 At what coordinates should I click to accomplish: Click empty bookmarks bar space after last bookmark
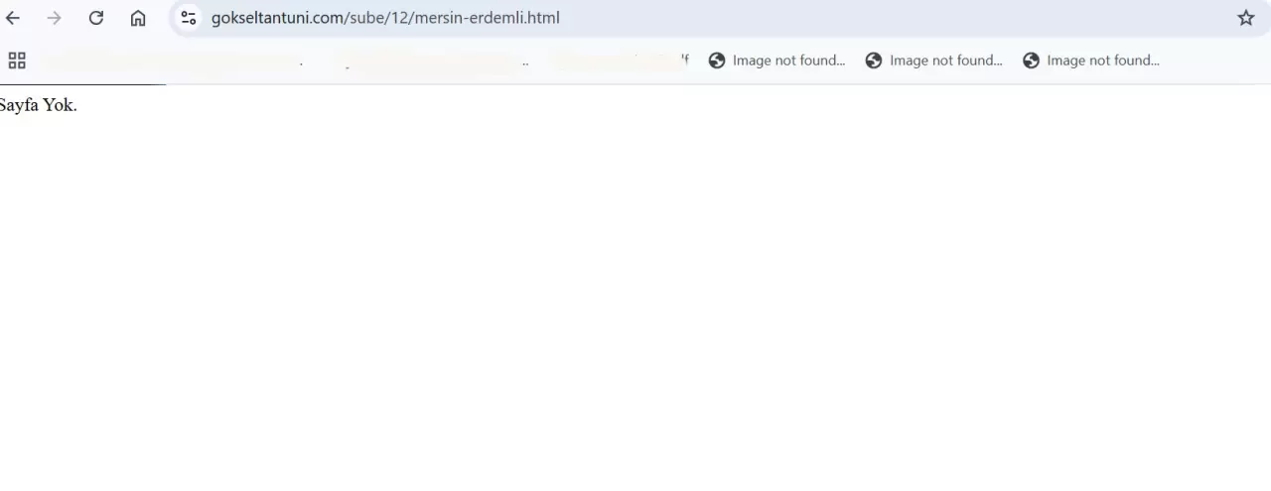pyautogui.click(x=1216, y=61)
